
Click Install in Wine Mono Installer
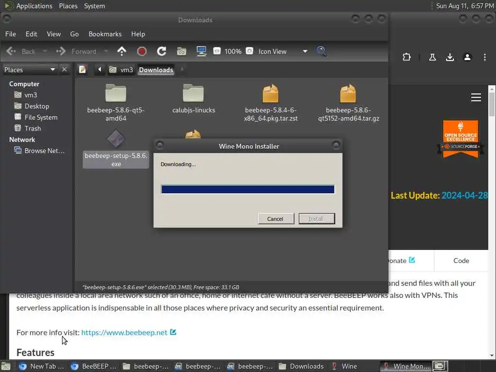tap(316, 218)
